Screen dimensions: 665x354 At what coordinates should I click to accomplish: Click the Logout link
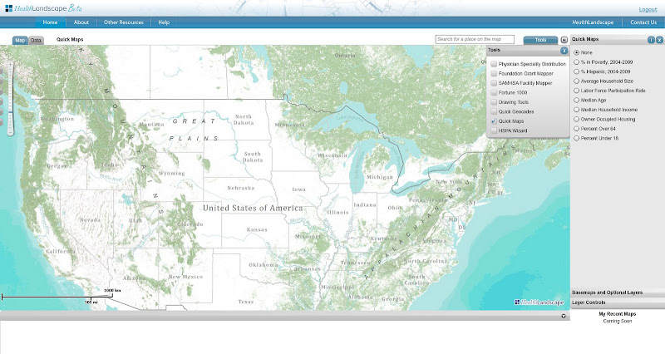[648, 9]
